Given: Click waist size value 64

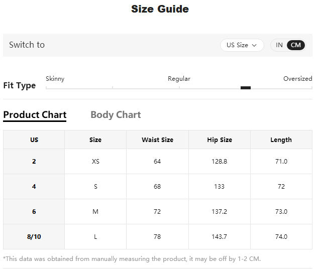Looking at the screenshot, I should (157, 162).
